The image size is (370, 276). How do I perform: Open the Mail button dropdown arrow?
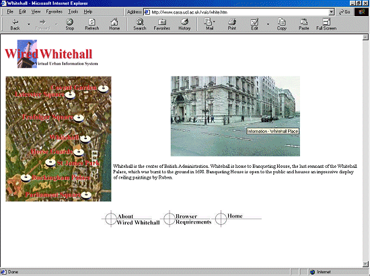pyautogui.click(x=214, y=21)
